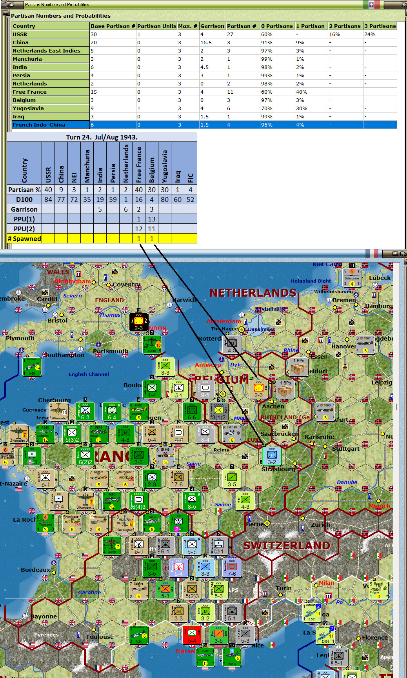Click the Base Partisan # column header

[113, 26]
